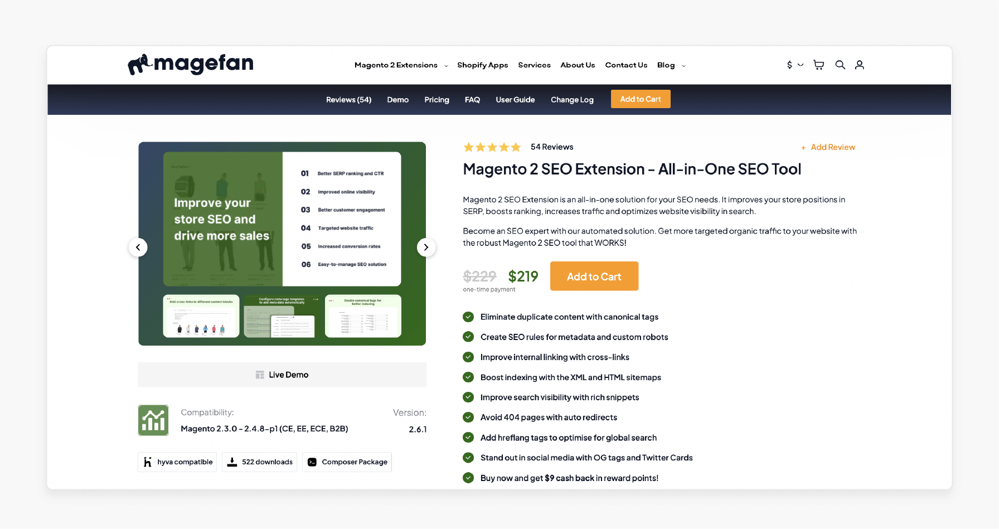
Task: Click the plus icon beside Add Review
Action: pyautogui.click(x=803, y=148)
